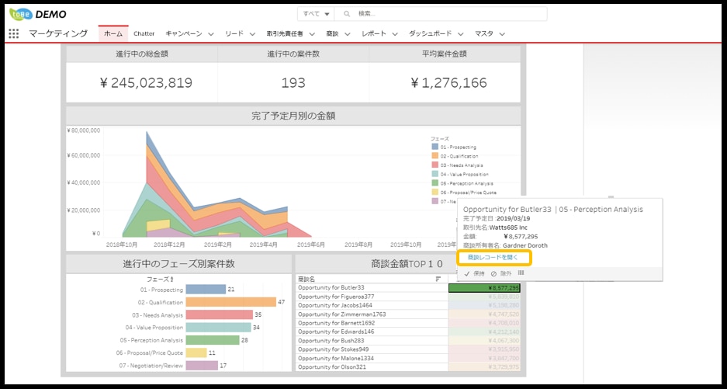
Task: Click into the 検索 search field
Action: pyautogui.click(x=448, y=14)
